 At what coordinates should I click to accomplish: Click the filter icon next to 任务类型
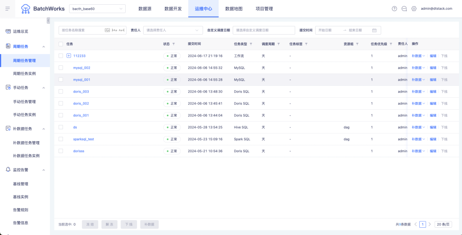tap(251, 44)
